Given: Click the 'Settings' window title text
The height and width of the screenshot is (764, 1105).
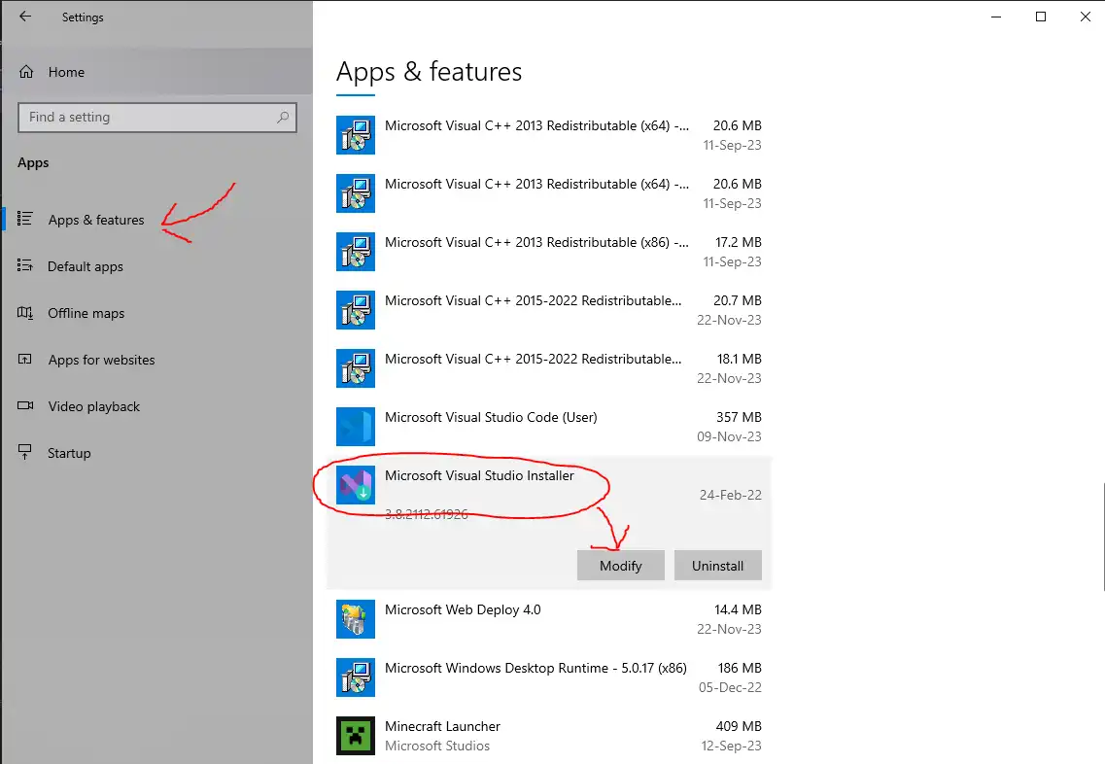Looking at the screenshot, I should click(83, 17).
